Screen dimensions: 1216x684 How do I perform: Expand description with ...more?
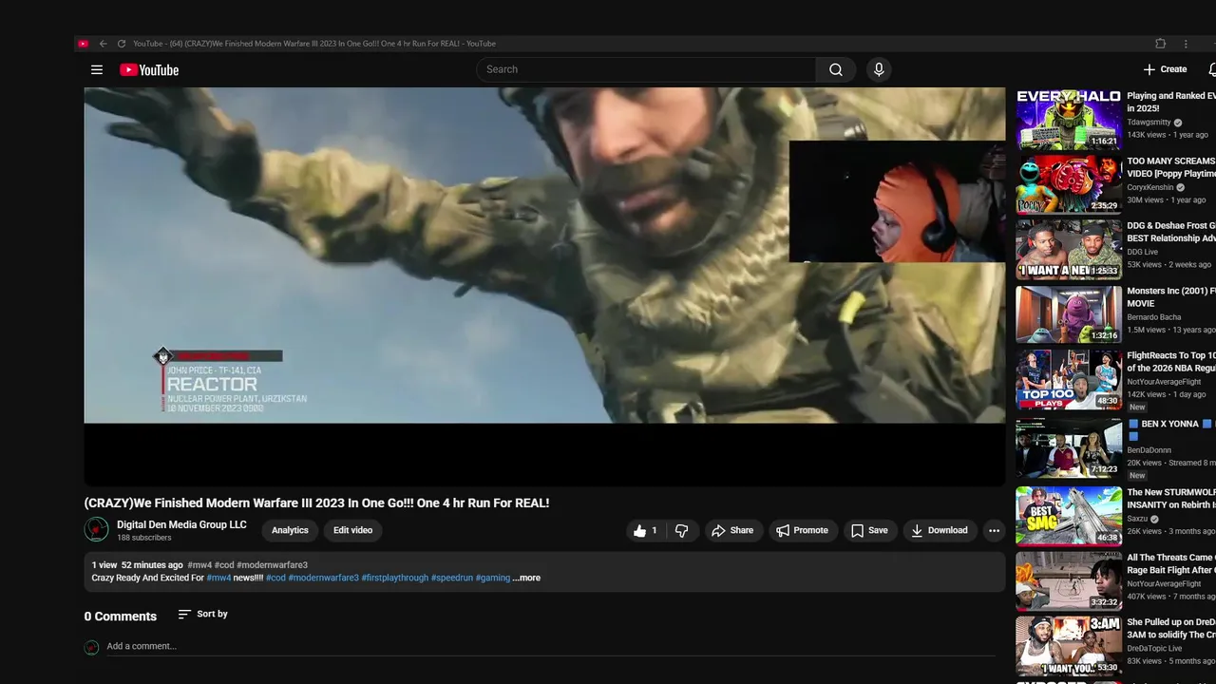click(x=526, y=578)
